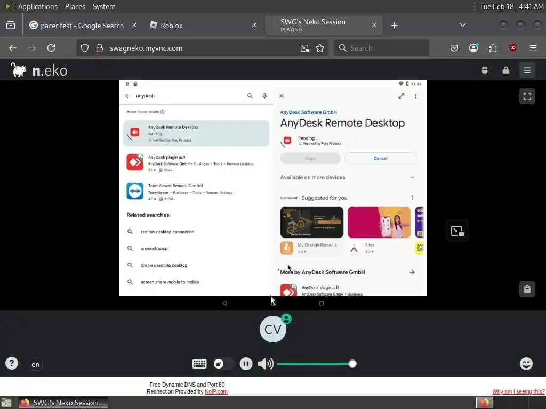Close the AnyDesk app details pane

click(x=282, y=96)
